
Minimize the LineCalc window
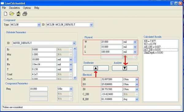coord(172,3)
